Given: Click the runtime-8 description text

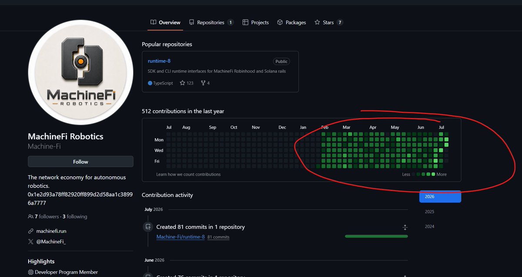Looking at the screenshot, I should [x=217, y=71].
